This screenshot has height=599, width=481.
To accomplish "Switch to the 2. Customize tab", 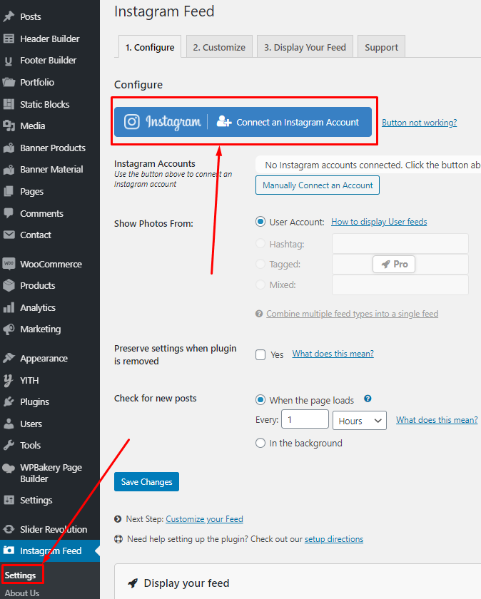I will (219, 47).
